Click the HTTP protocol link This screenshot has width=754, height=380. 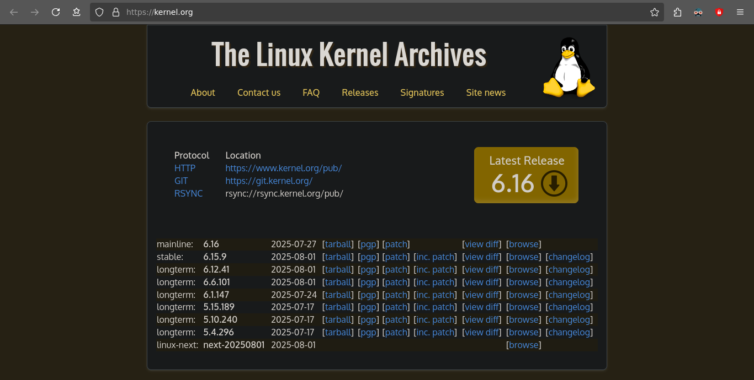click(185, 168)
